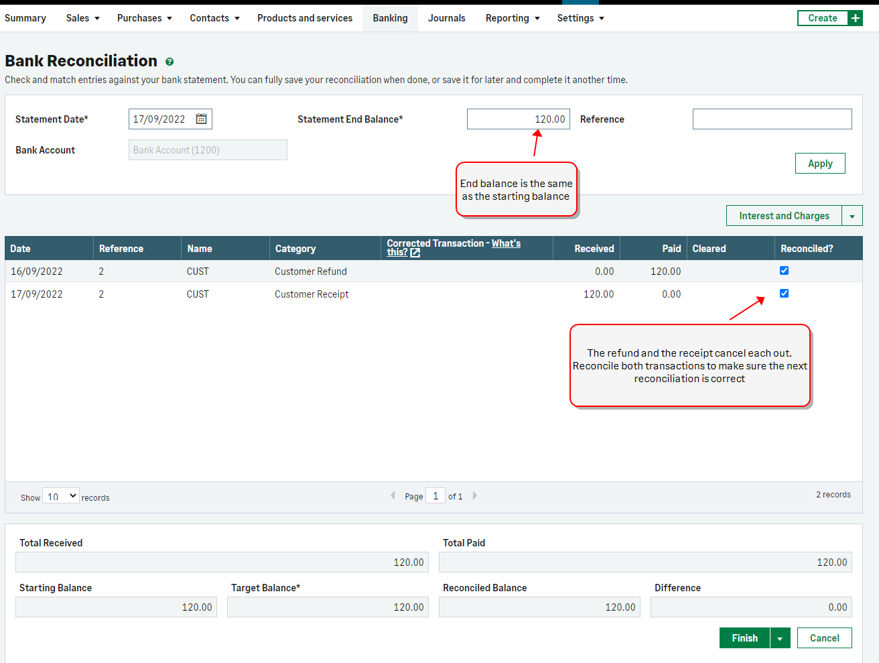Image resolution: width=879 pixels, height=663 pixels.
Task: Expand the Sales menu
Action: (82, 18)
